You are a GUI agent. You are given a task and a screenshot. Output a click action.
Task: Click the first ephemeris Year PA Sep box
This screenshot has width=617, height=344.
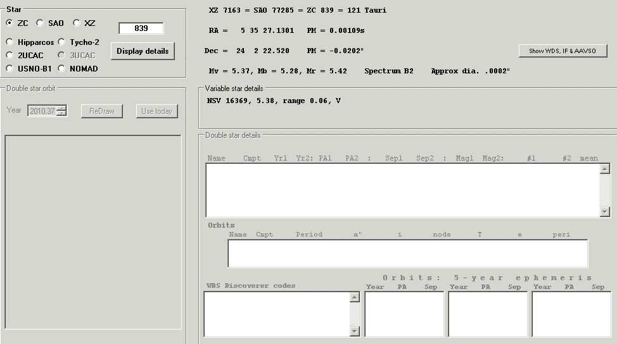click(x=404, y=314)
